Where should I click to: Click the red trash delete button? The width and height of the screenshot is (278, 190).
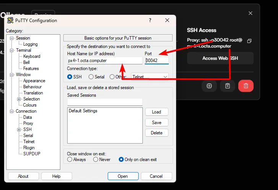pyautogui.click(x=246, y=86)
